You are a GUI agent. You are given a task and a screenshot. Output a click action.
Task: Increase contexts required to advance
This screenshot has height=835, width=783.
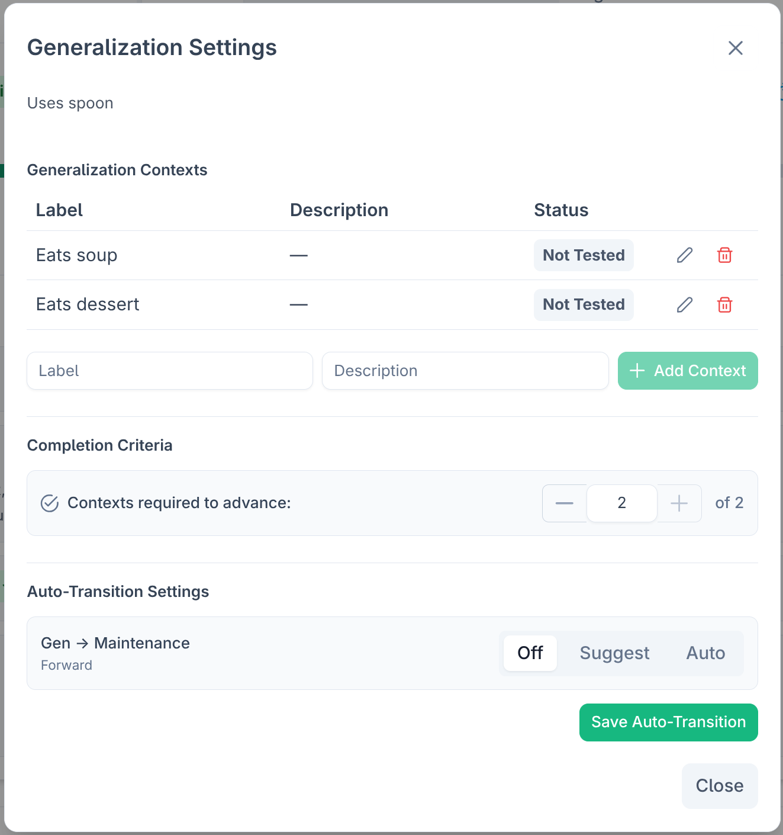(679, 503)
